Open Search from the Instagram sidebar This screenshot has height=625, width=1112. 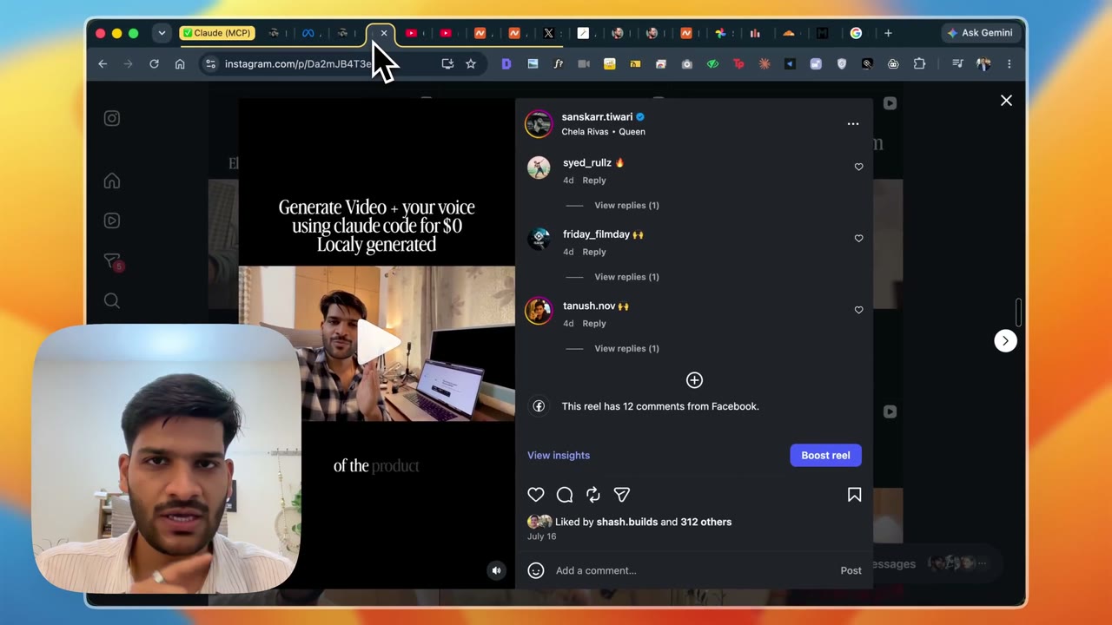click(x=112, y=300)
